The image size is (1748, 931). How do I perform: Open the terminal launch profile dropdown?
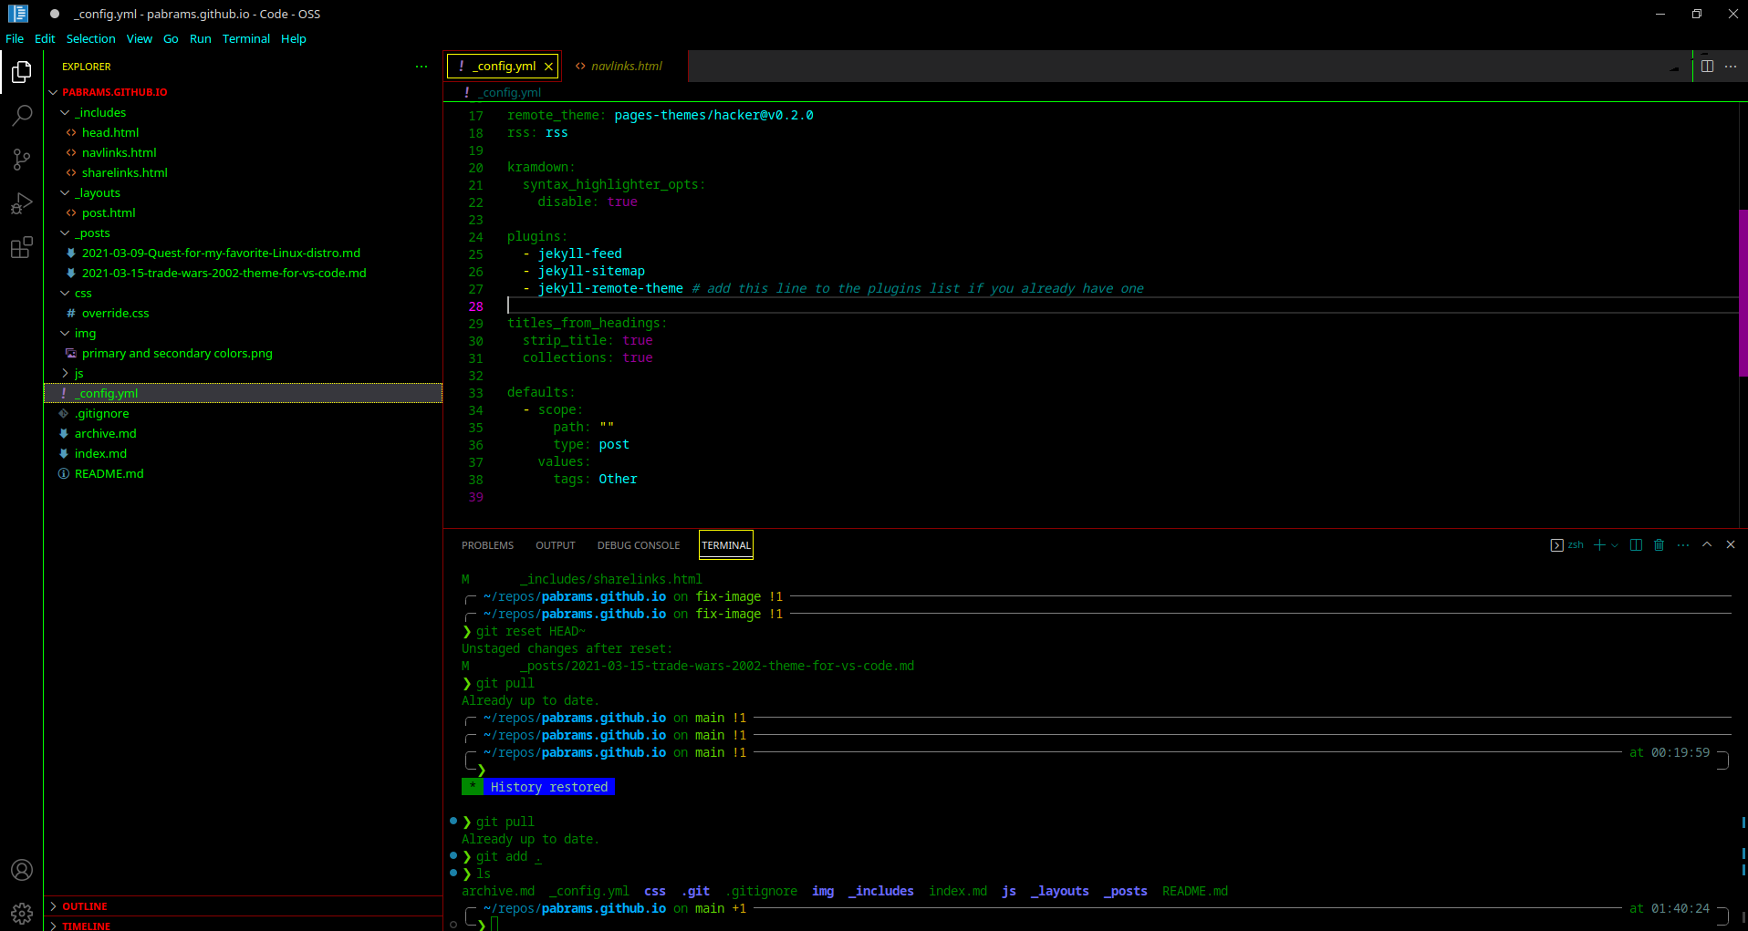pyautogui.click(x=1615, y=545)
